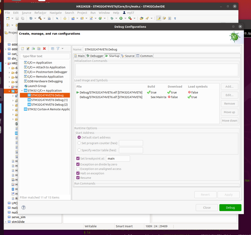This screenshot has height=235, width=251.
Task: Select the Set program counter (hex) radio button
Action: [79, 143]
